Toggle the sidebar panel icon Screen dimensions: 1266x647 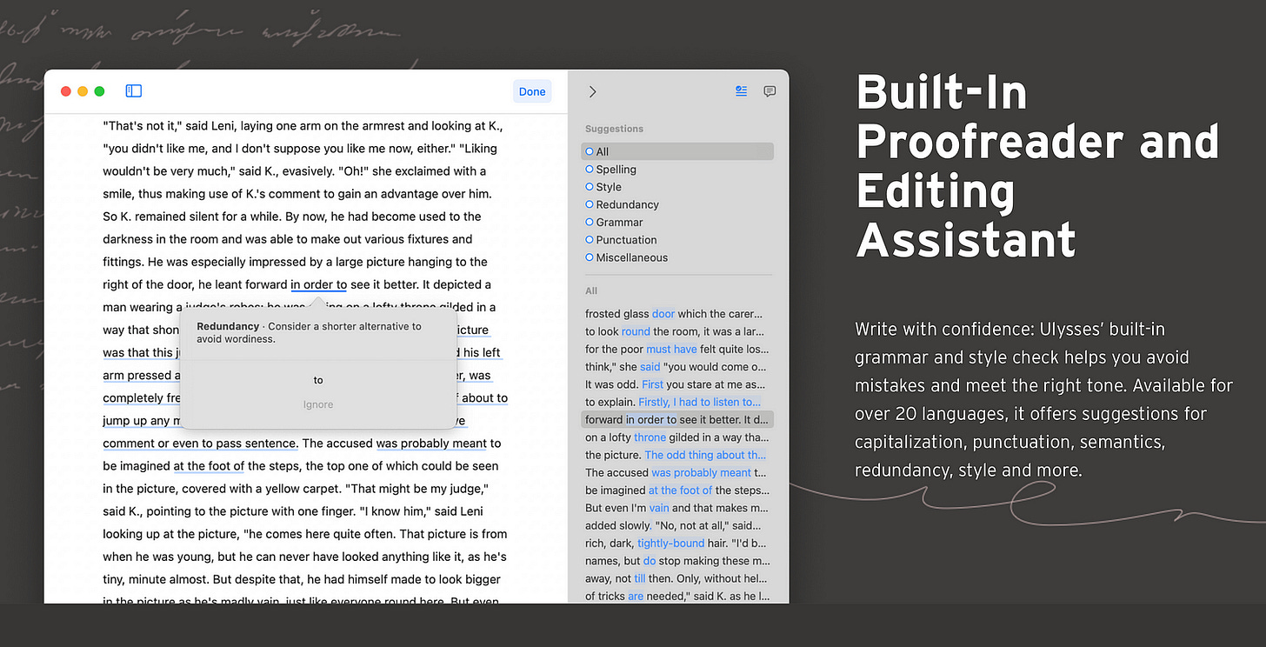point(134,90)
